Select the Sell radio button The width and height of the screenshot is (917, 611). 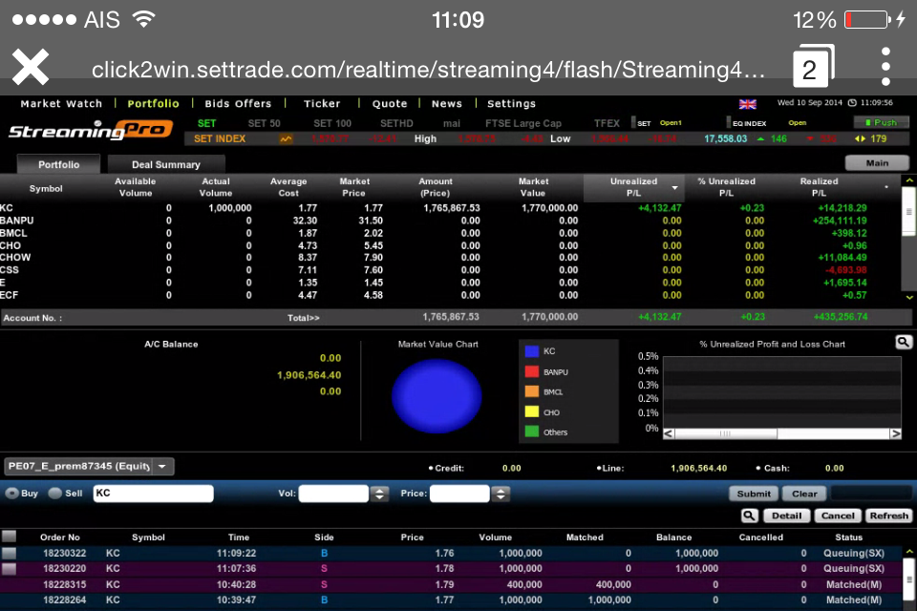point(55,494)
